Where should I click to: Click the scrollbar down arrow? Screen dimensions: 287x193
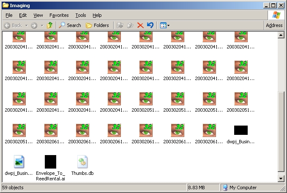coord(281,179)
